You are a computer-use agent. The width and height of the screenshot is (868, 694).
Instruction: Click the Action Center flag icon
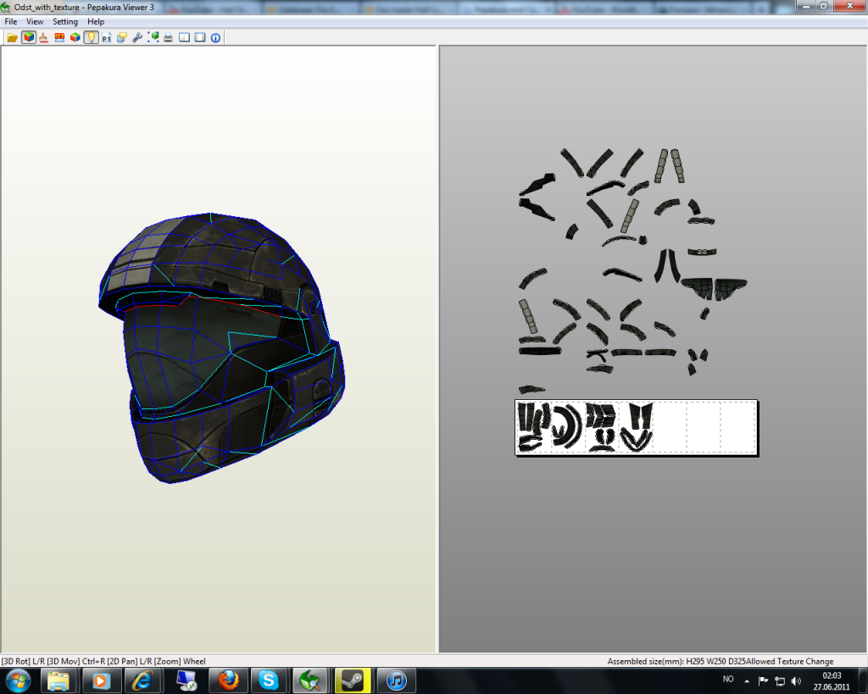(763, 680)
